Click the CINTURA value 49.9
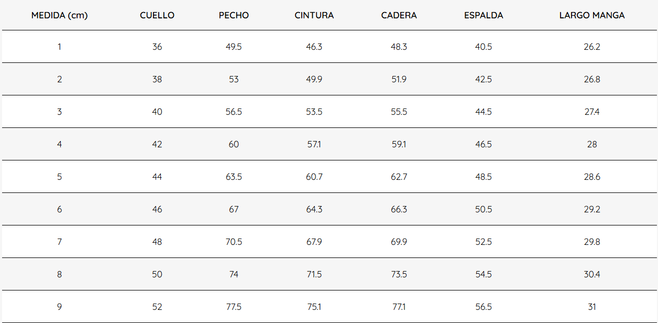The height and width of the screenshot is (323, 658). point(314,79)
